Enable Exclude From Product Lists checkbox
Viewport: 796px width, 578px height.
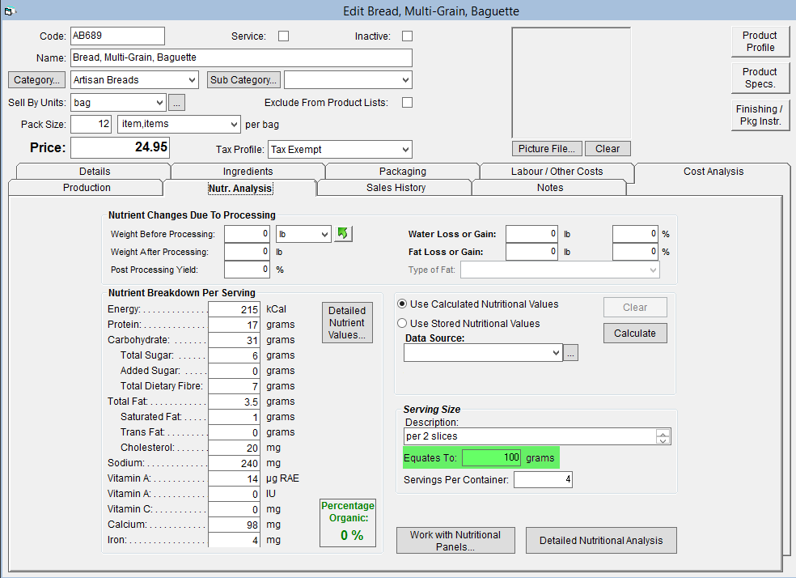pos(407,103)
